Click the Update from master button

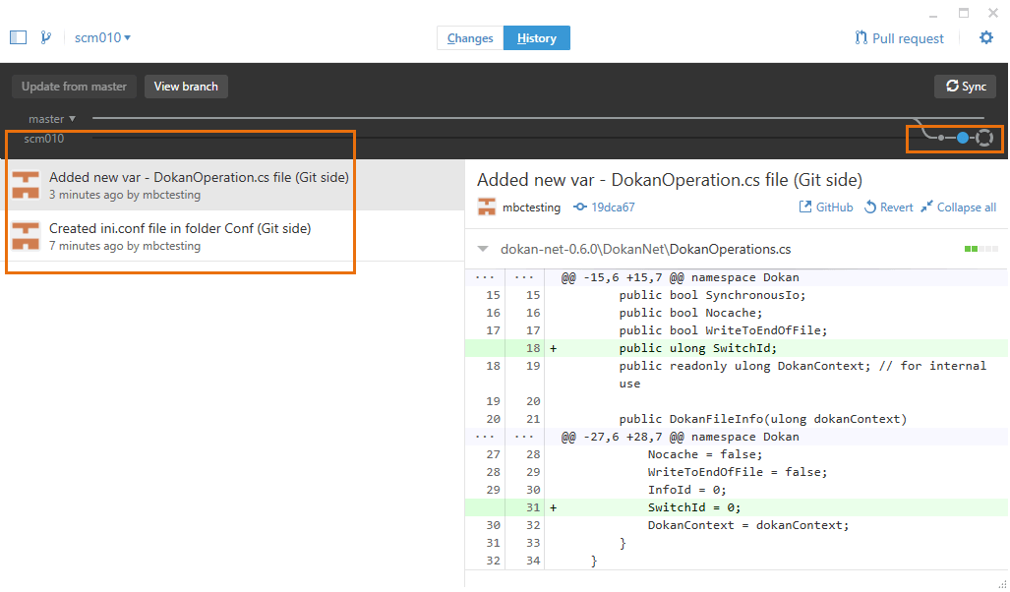73,86
